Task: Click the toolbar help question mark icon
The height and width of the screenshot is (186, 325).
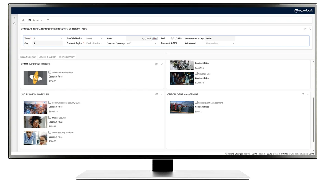Action: [48, 20]
